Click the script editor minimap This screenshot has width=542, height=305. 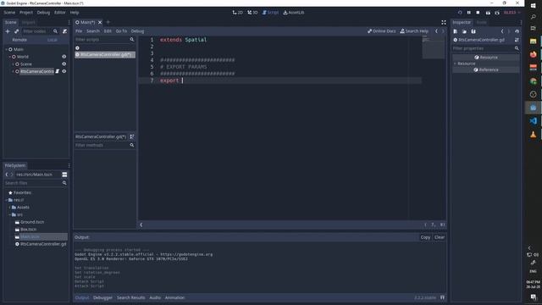point(433,47)
